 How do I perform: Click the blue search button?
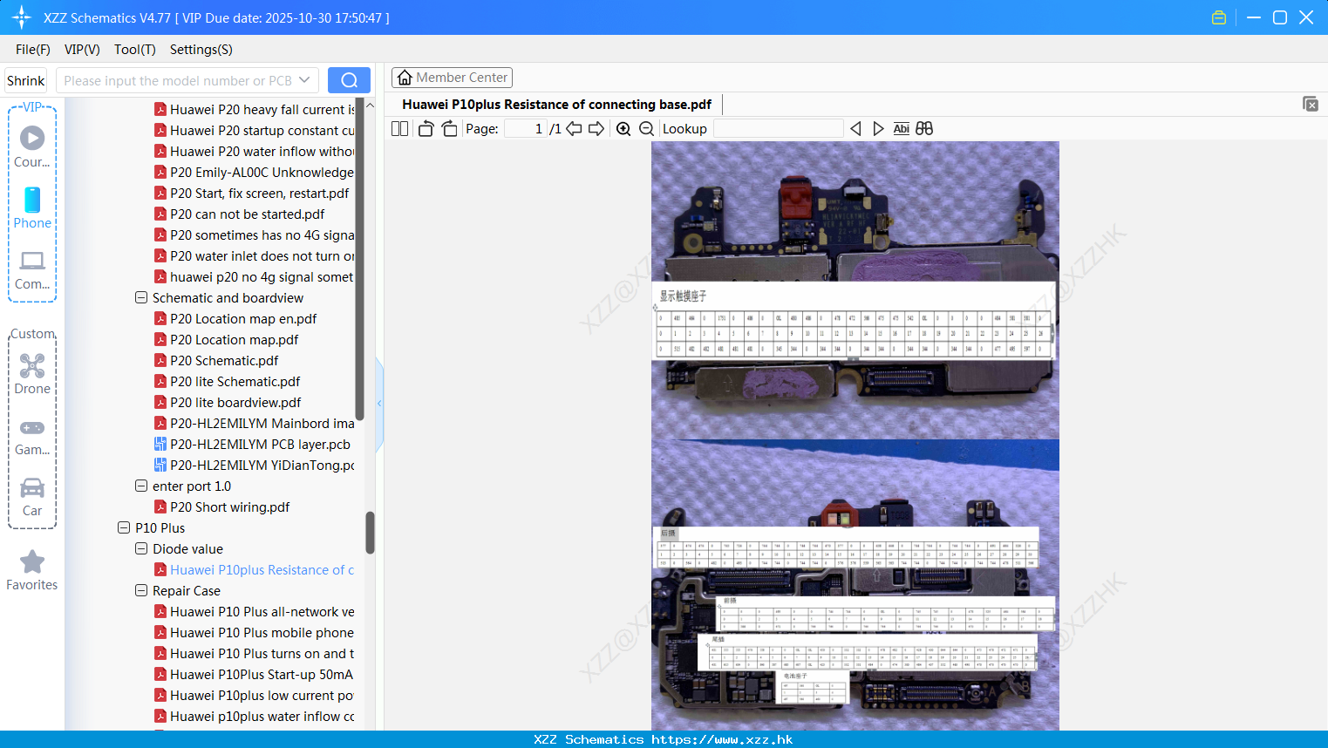[349, 80]
